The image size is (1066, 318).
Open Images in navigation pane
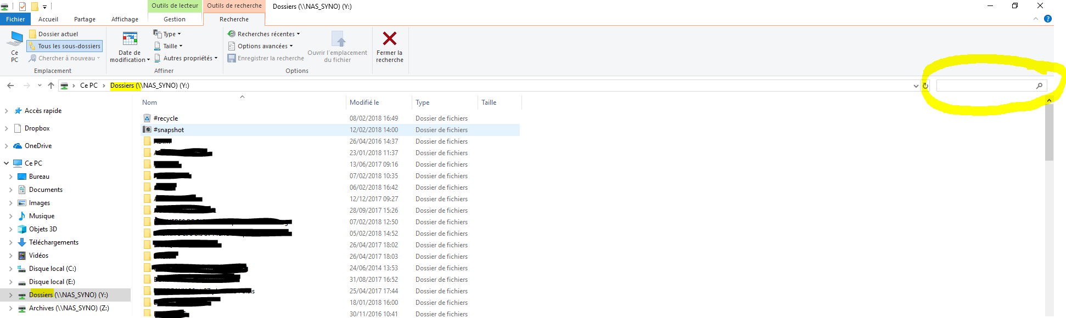[39, 203]
